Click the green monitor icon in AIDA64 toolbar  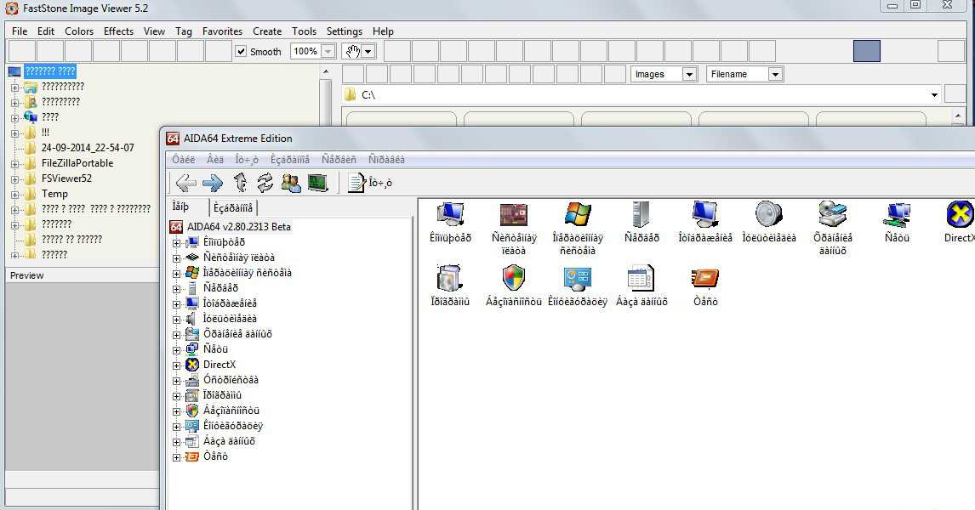click(318, 183)
